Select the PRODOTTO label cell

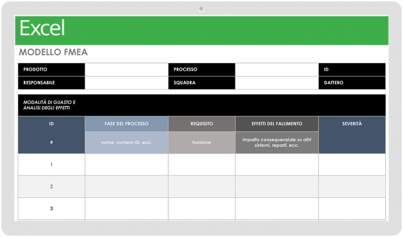click(51, 70)
